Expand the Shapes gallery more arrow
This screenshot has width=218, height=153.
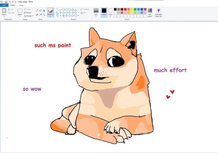point(79,16)
